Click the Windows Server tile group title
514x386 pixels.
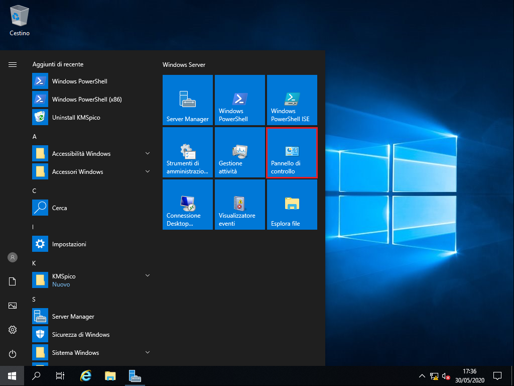point(184,65)
